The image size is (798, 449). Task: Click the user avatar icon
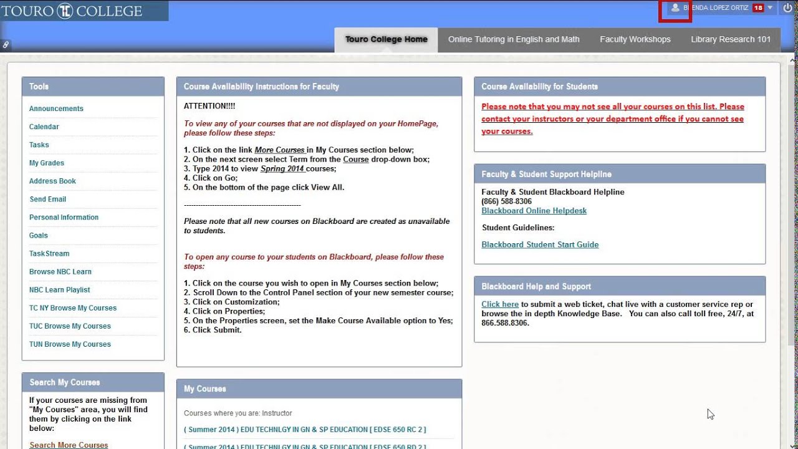pyautogui.click(x=675, y=8)
